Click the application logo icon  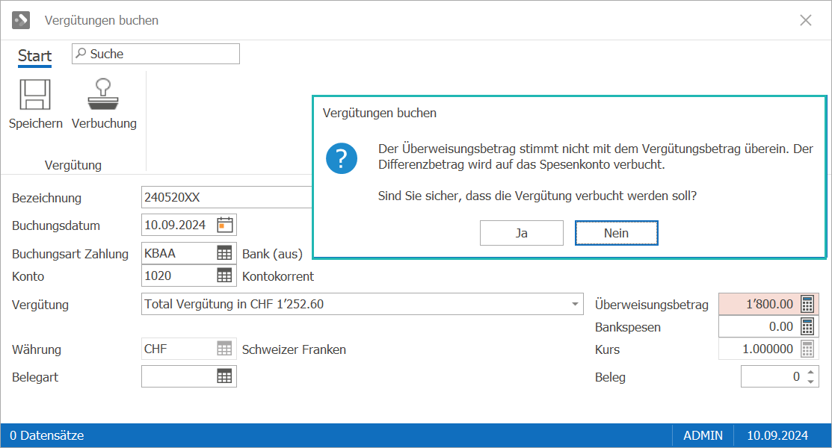coord(21,20)
